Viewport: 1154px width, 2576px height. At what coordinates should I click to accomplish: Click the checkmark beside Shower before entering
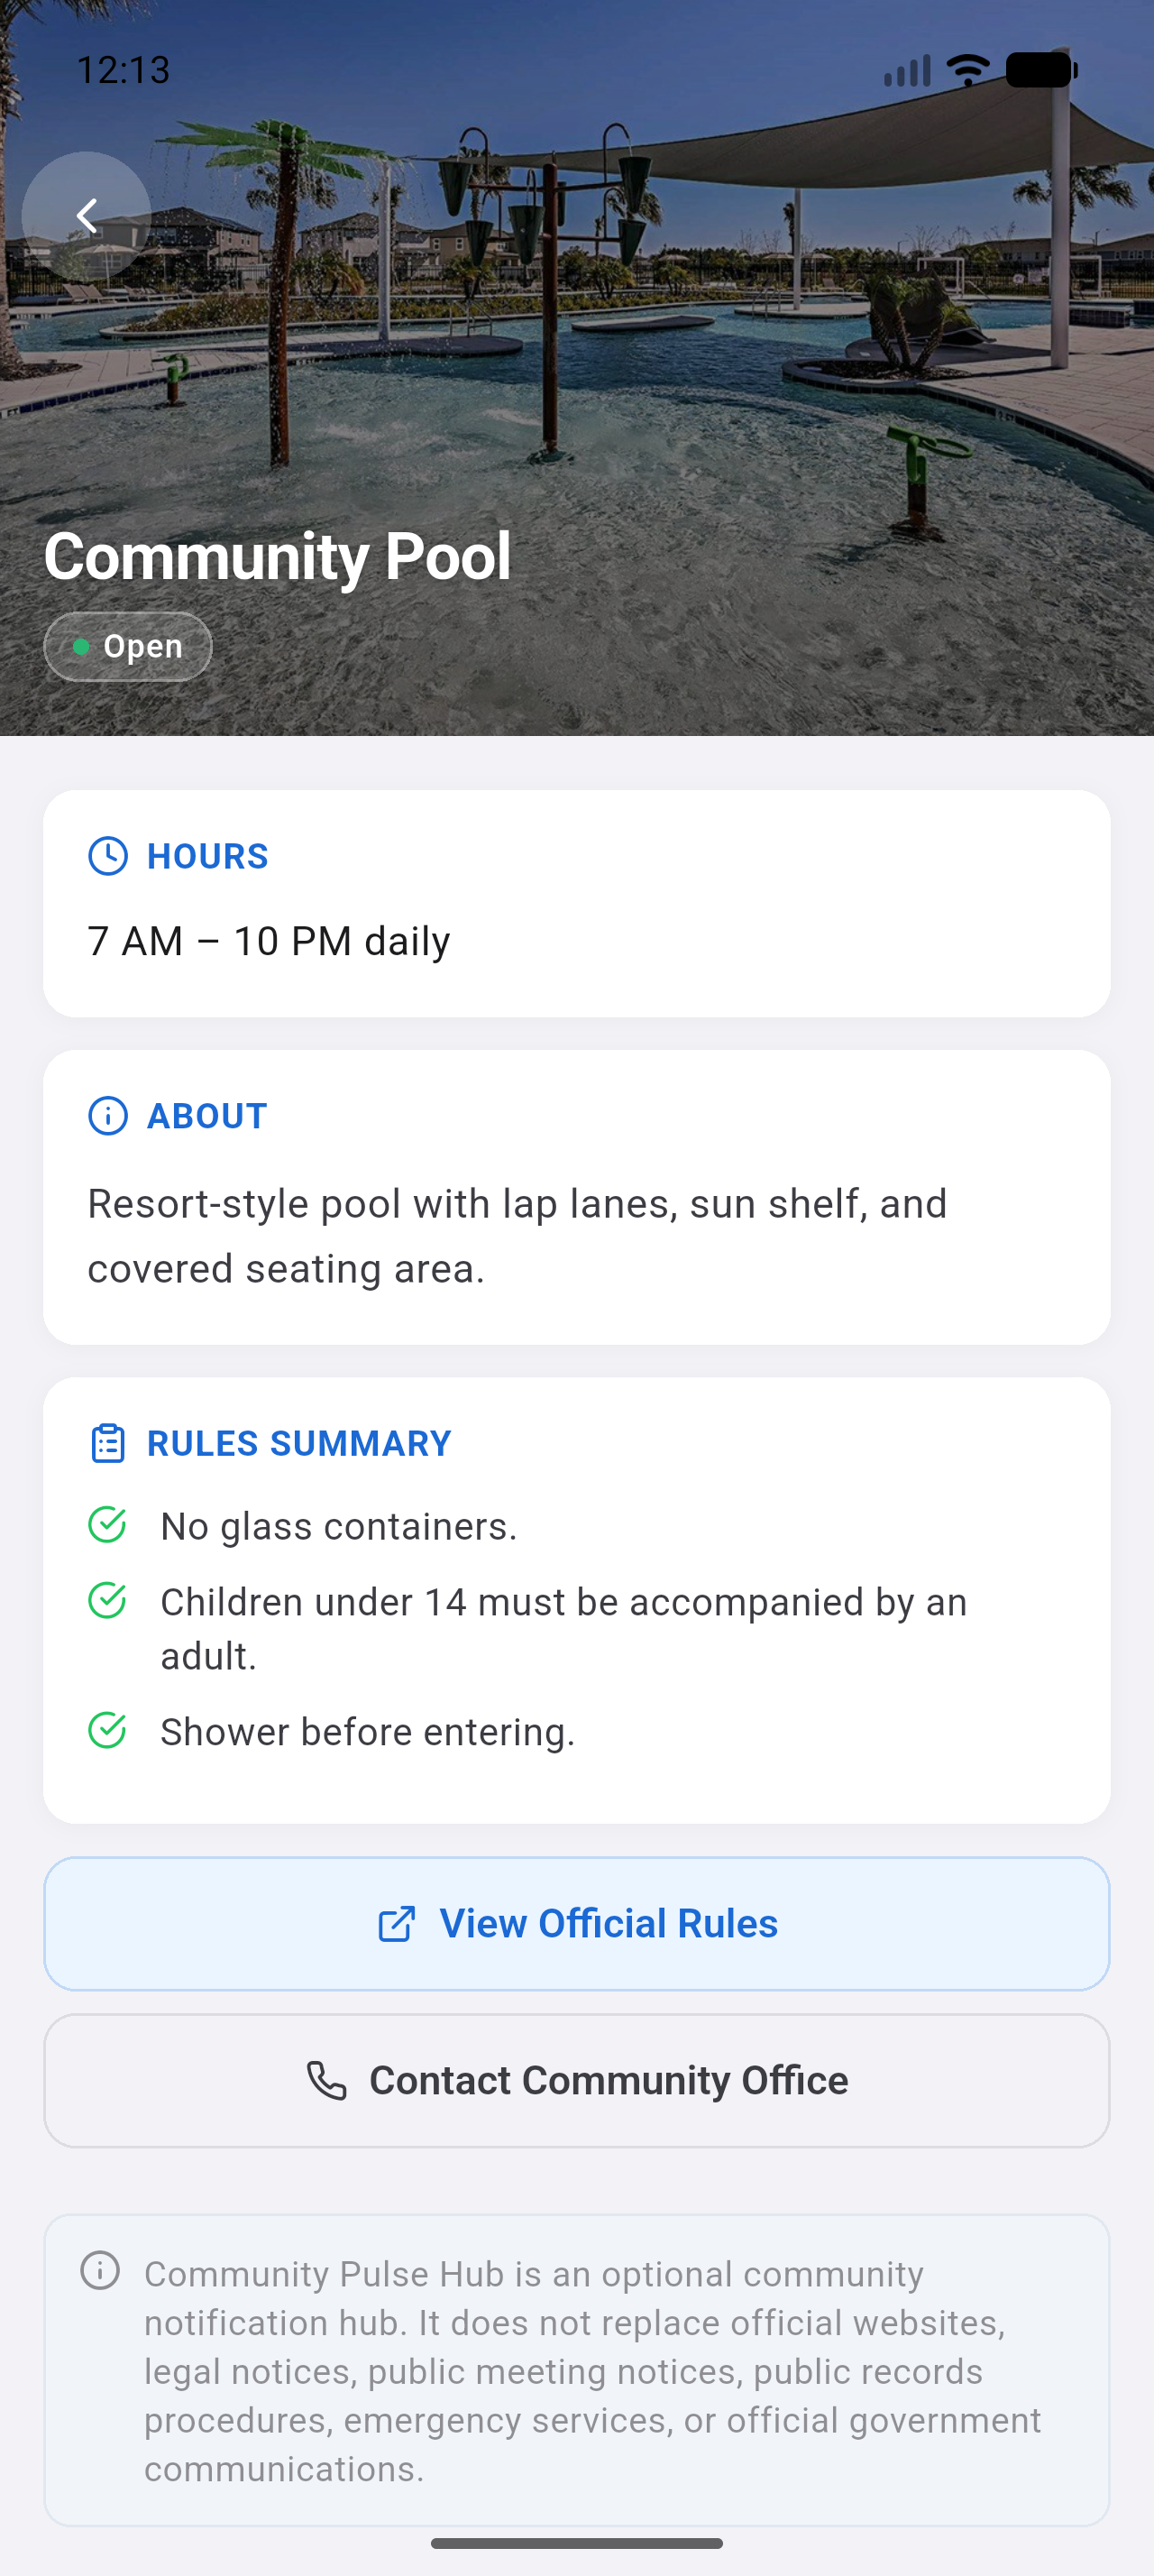(107, 1730)
